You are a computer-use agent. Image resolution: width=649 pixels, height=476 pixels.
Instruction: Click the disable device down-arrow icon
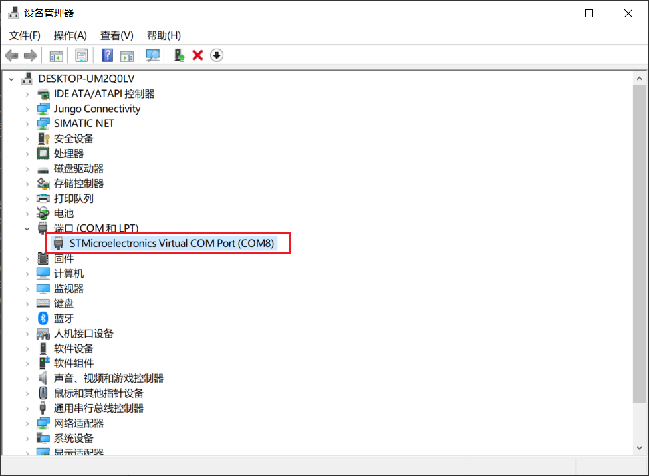point(216,55)
